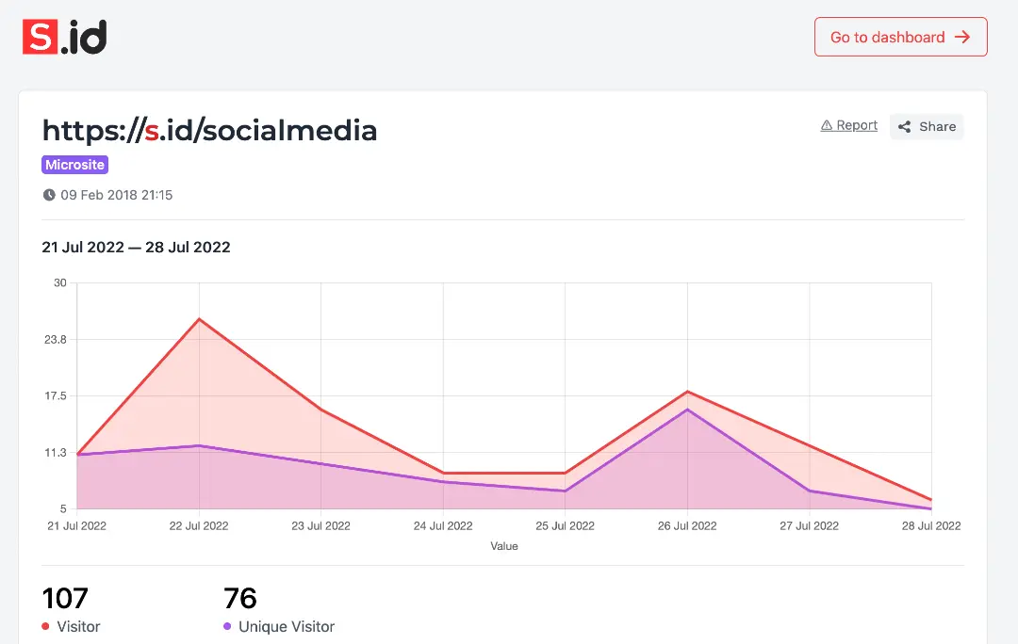The height and width of the screenshot is (644, 1018).
Task: Open the Go to dashboard button
Action: 900,37
